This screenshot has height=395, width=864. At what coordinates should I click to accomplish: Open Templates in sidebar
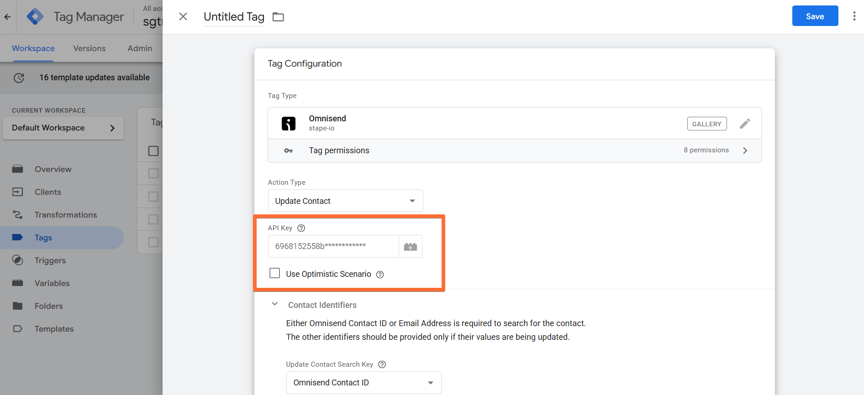click(54, 329)
